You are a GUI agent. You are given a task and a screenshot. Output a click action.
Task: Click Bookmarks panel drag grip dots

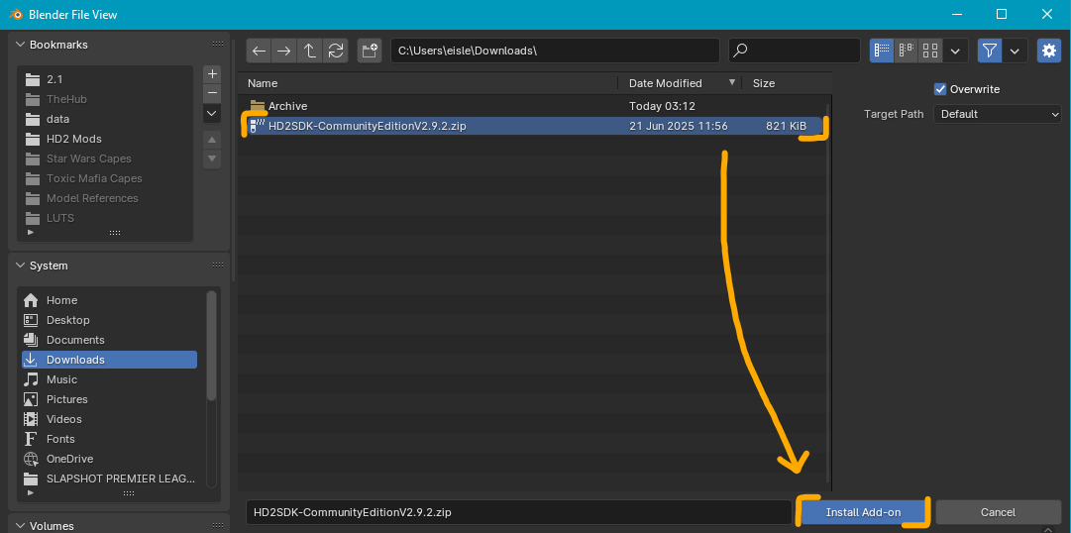(217, 45)
